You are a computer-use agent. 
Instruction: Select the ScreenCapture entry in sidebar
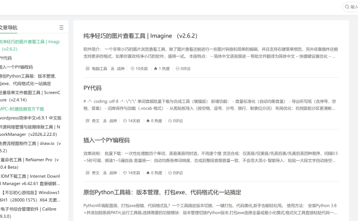coord(30,96)
